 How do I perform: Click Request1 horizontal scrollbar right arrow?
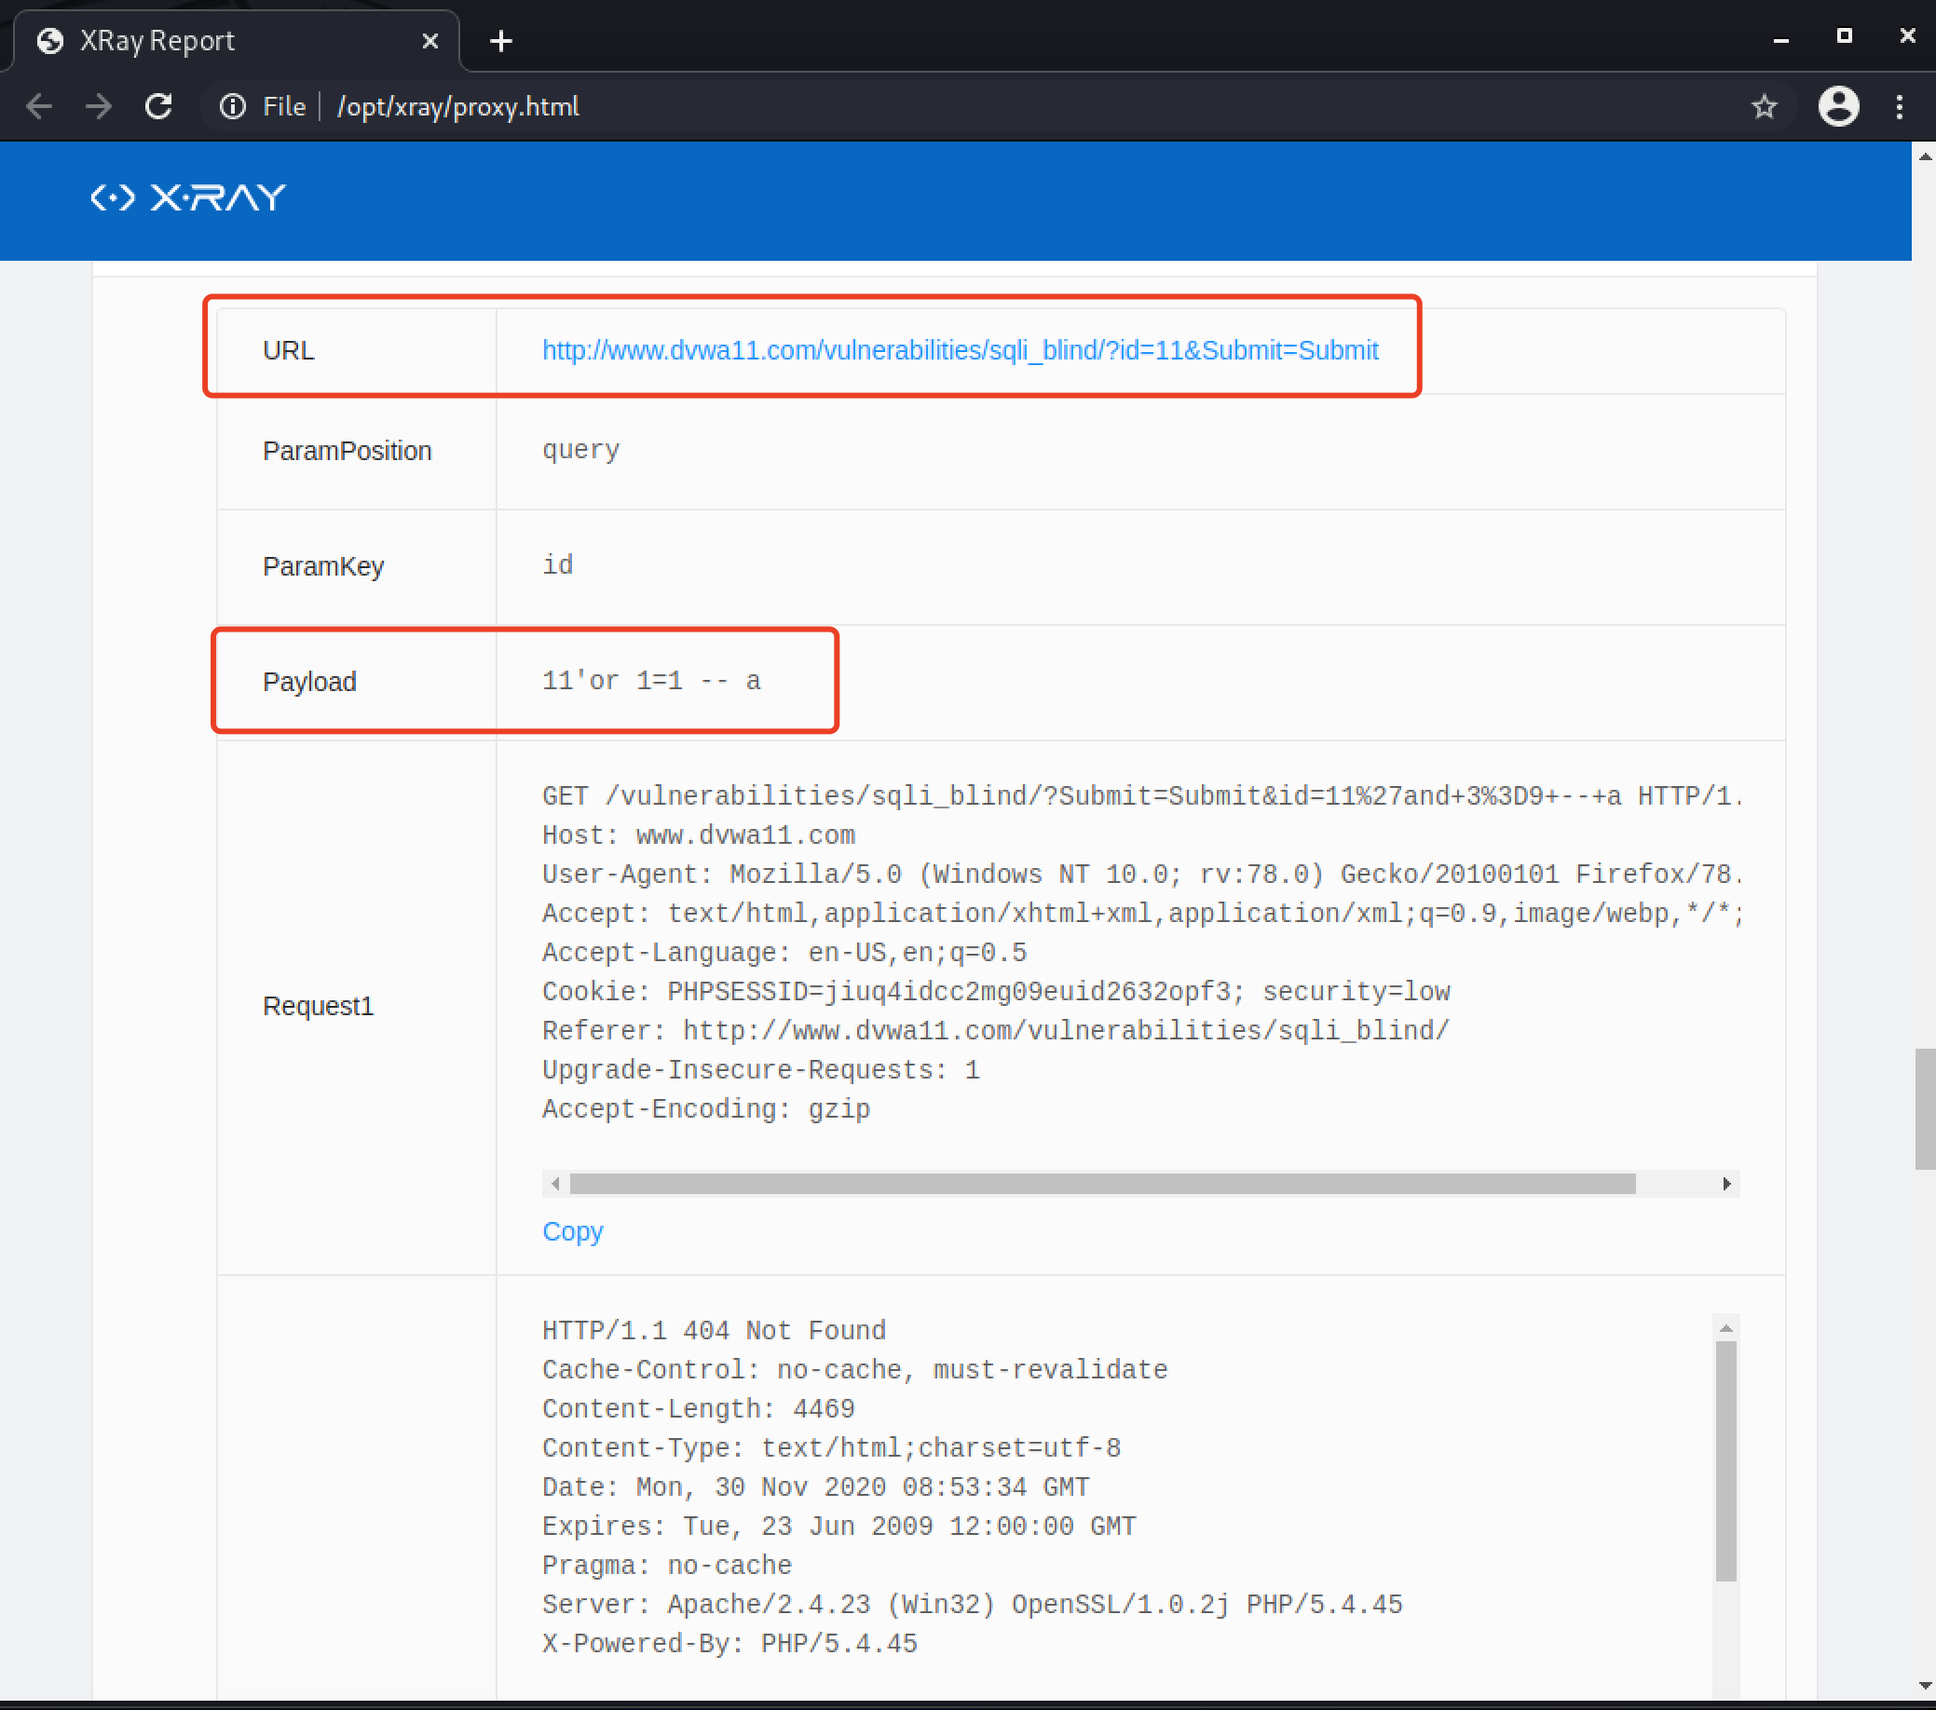pyautogui.click(x=1726, y=1184)
